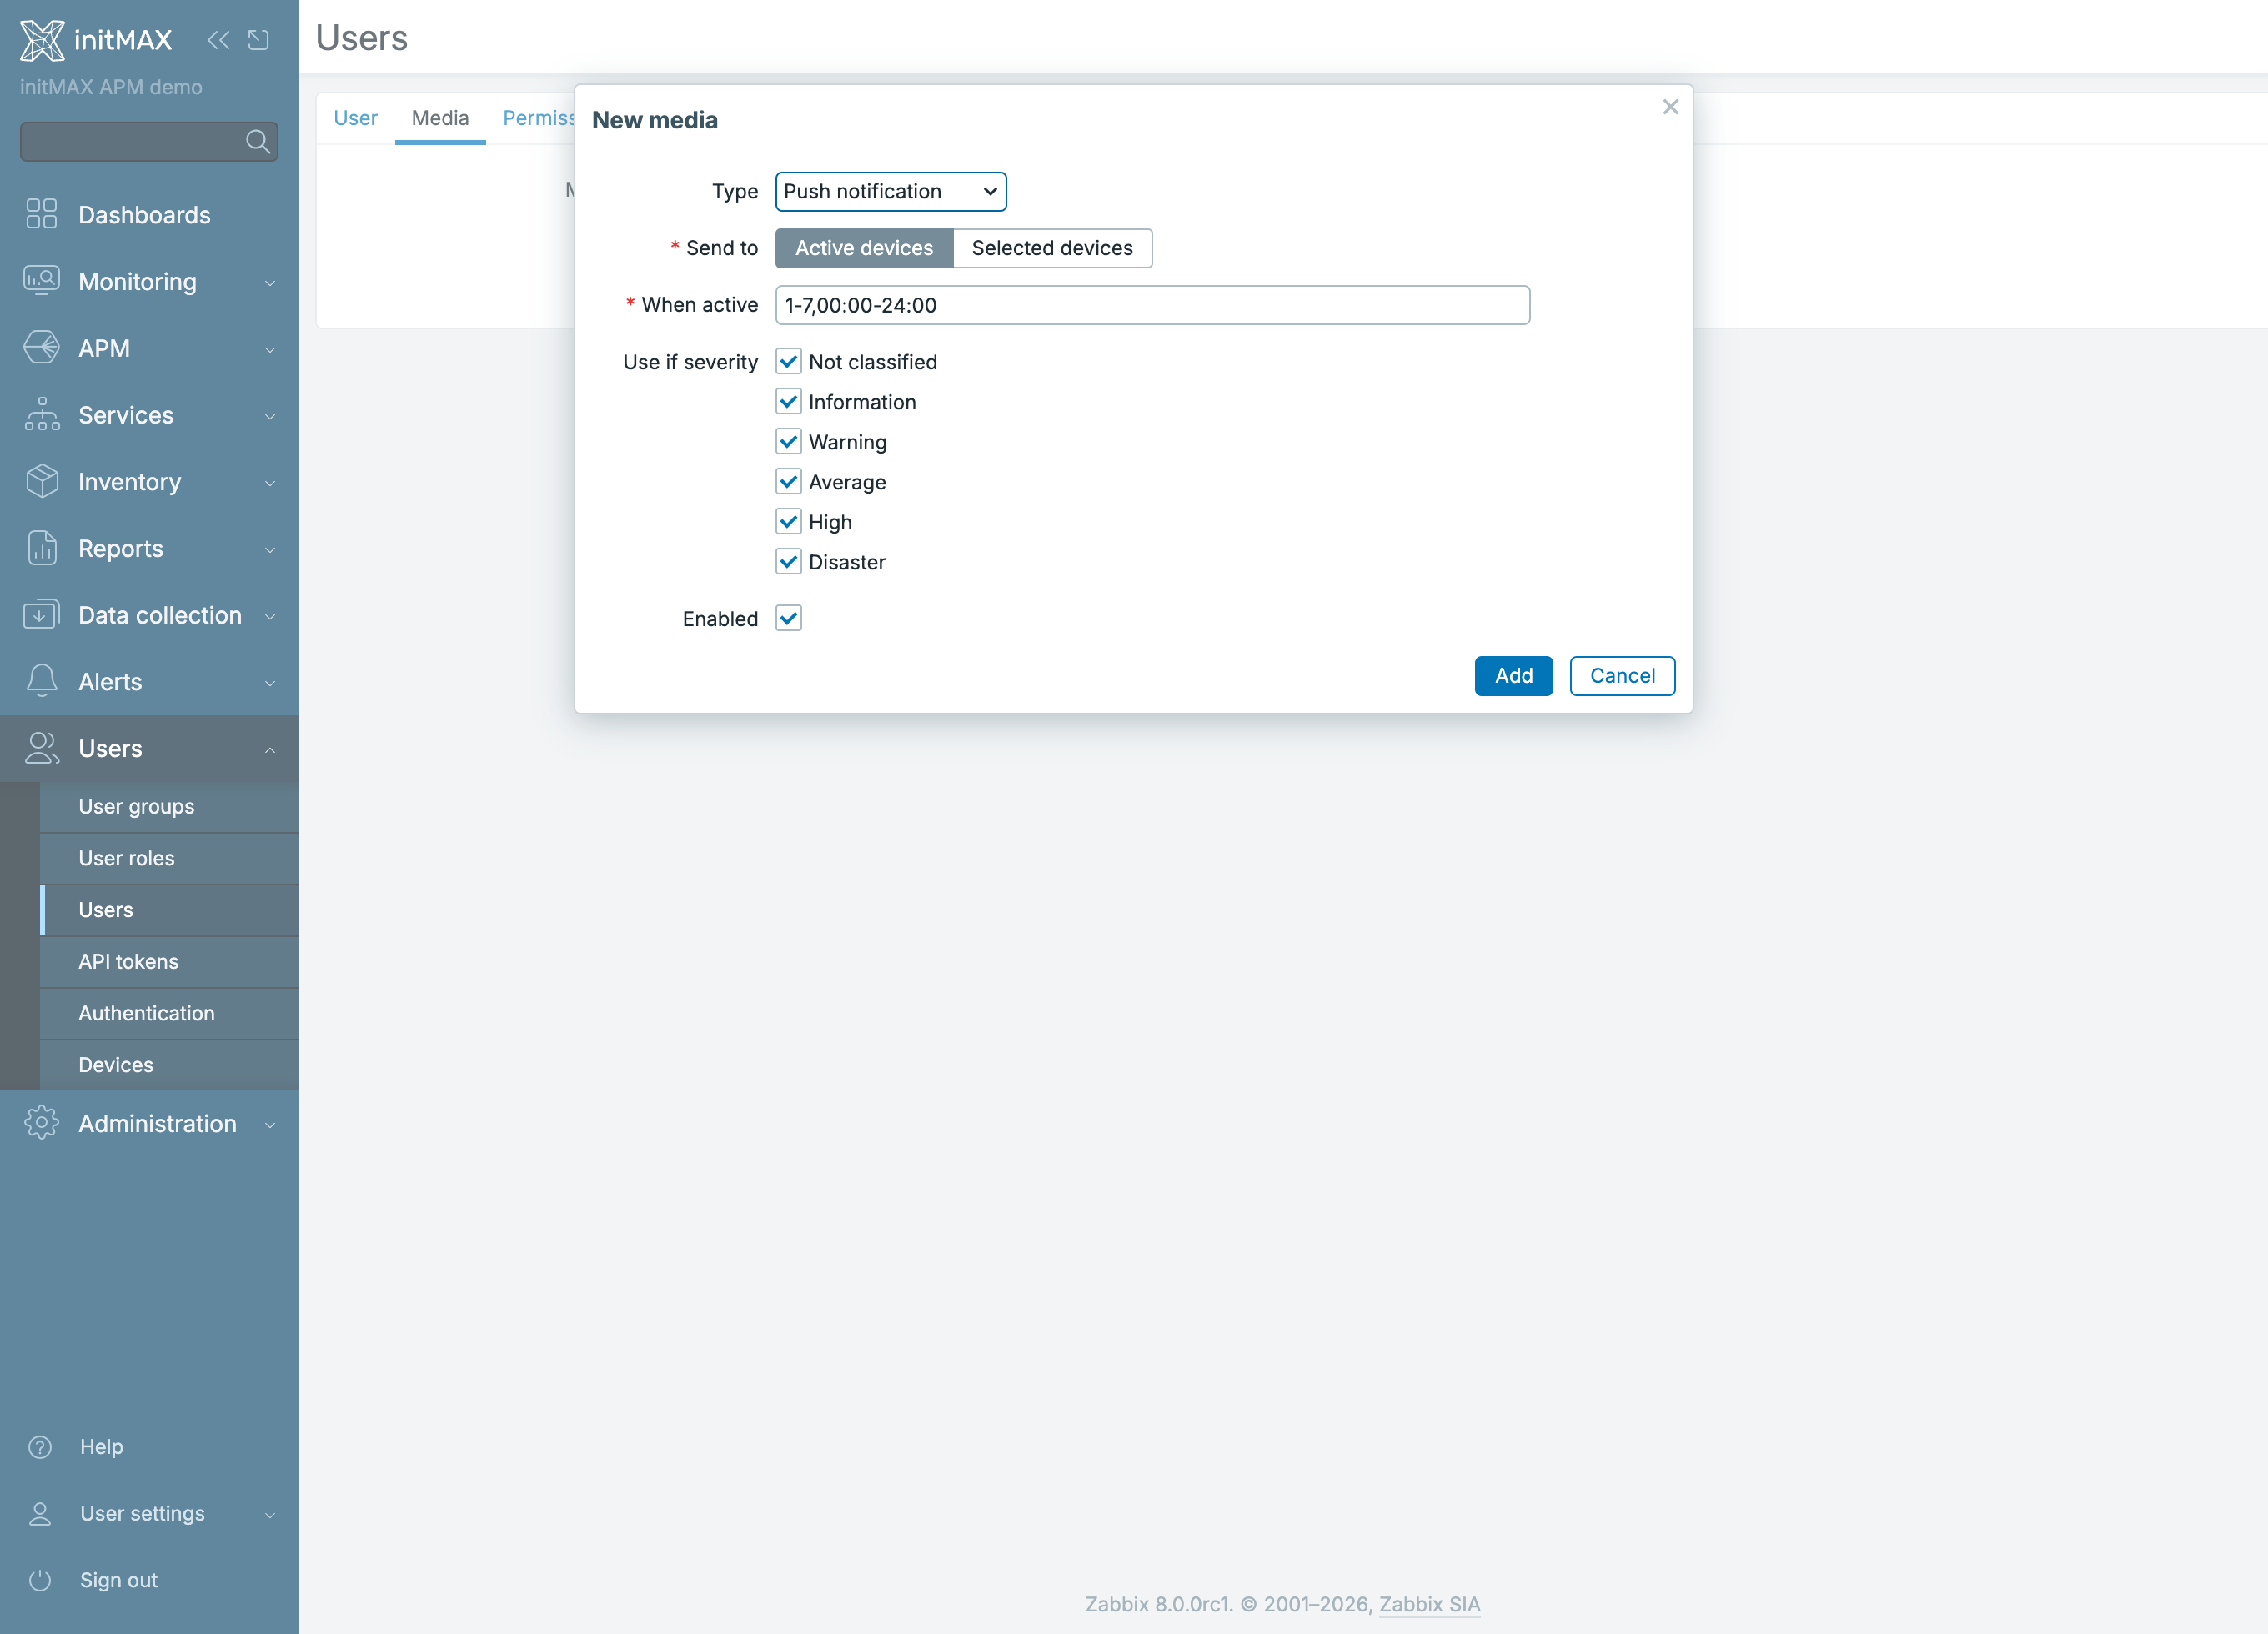
Task: Toggle the Disaster severity checkbox
Action: coord(788,562)
